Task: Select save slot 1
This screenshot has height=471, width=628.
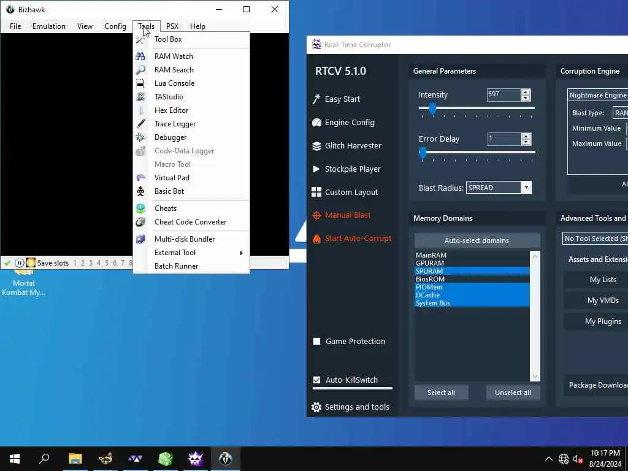Action: tap(74, 263)
